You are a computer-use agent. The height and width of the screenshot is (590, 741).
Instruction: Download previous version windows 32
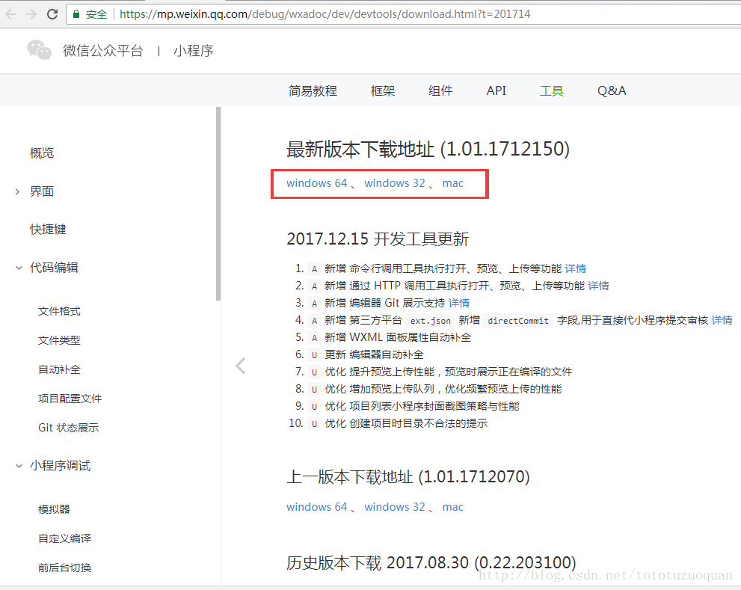[395, 507]
